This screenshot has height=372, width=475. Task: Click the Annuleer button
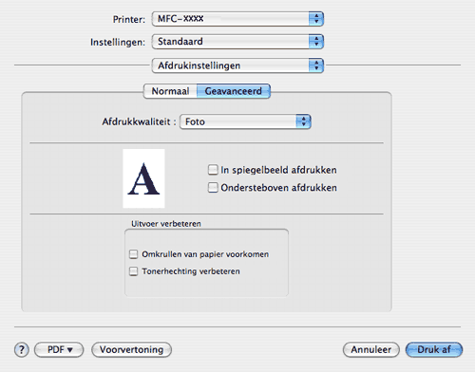(x=371, y=349)
